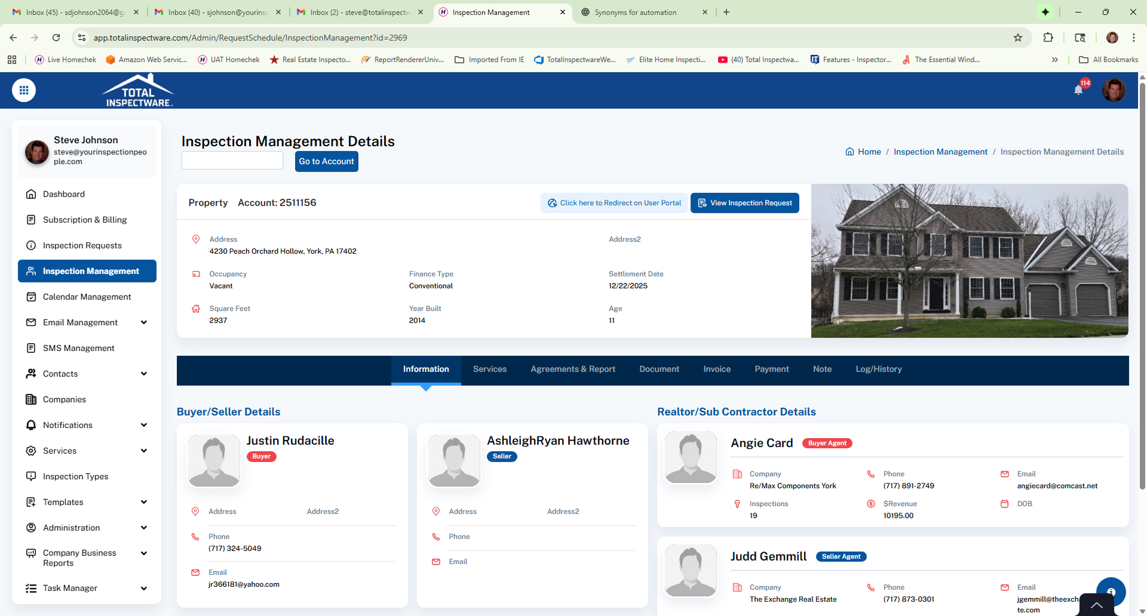Click the Companies building icon
The image size is (1147, 616).
coord(31,399)
